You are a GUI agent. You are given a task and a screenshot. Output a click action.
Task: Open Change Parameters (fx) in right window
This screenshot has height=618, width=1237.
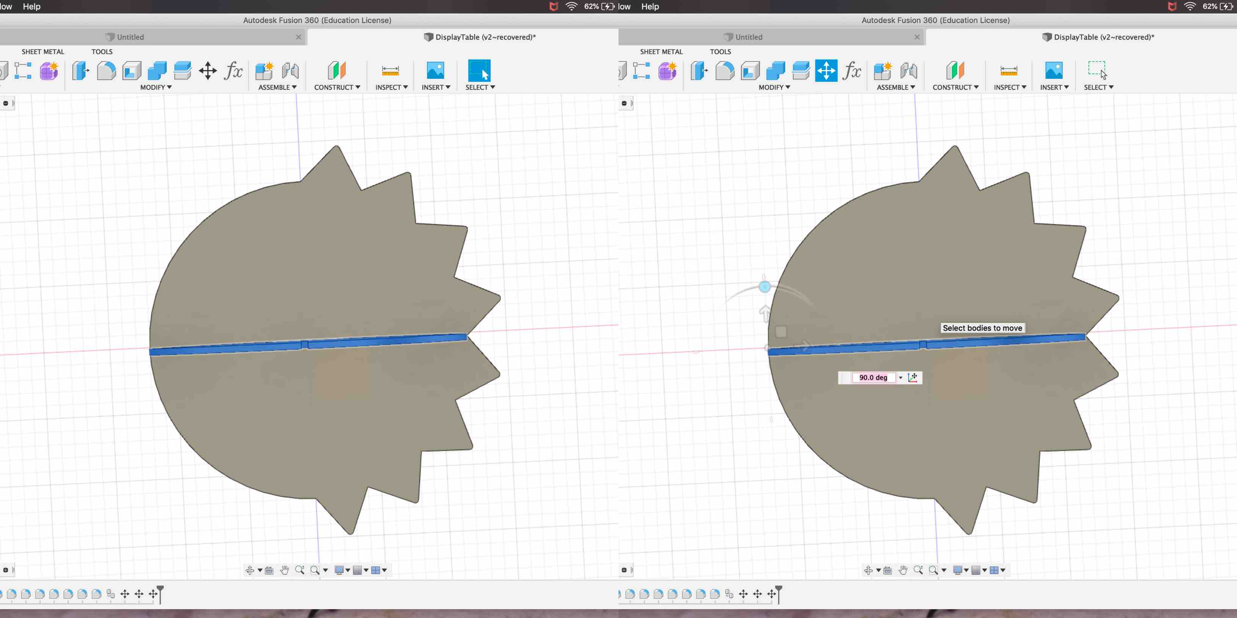coord(852,70)
